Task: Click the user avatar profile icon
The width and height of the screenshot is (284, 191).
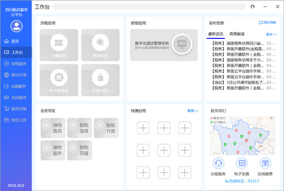Action: point(16,26)
